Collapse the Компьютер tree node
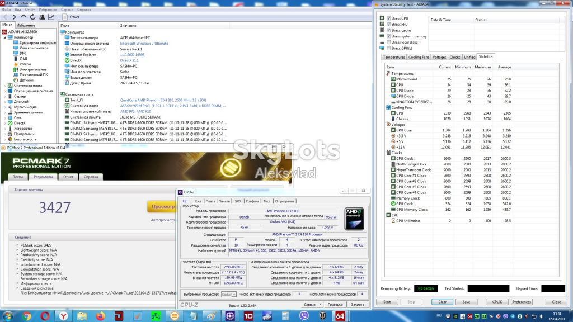 pos(4,37)
